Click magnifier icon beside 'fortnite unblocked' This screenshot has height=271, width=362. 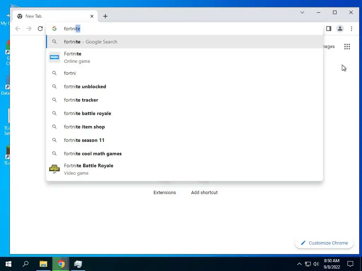(x=54, y=86)
